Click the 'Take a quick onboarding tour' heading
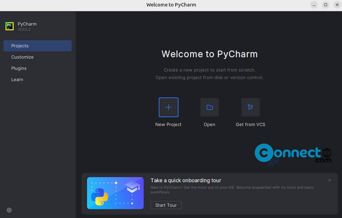 click(186, 181)
